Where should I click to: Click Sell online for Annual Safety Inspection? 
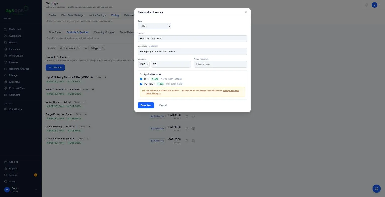157,141
